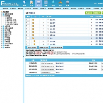Tick the checkbox for row ID 15
This screenshot has height=103, width=103.
pos(48,41)
